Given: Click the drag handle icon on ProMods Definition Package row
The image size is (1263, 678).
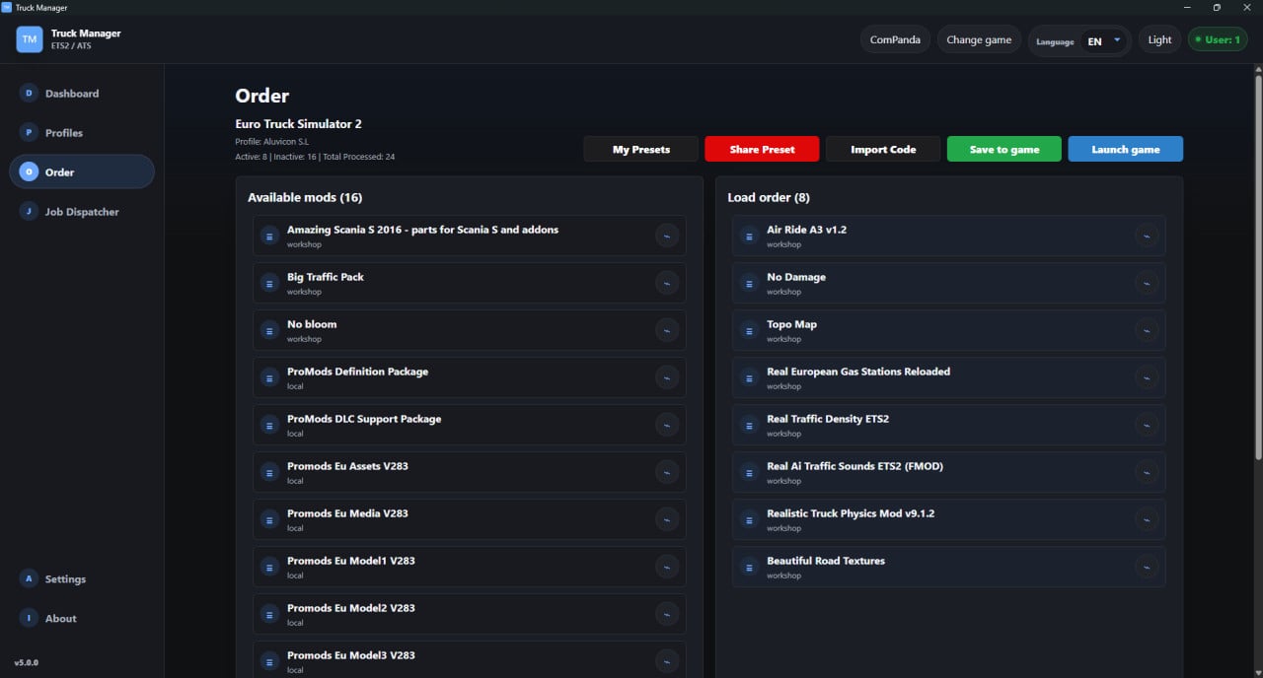Looking at the screenshot, I should click(269, 377).
